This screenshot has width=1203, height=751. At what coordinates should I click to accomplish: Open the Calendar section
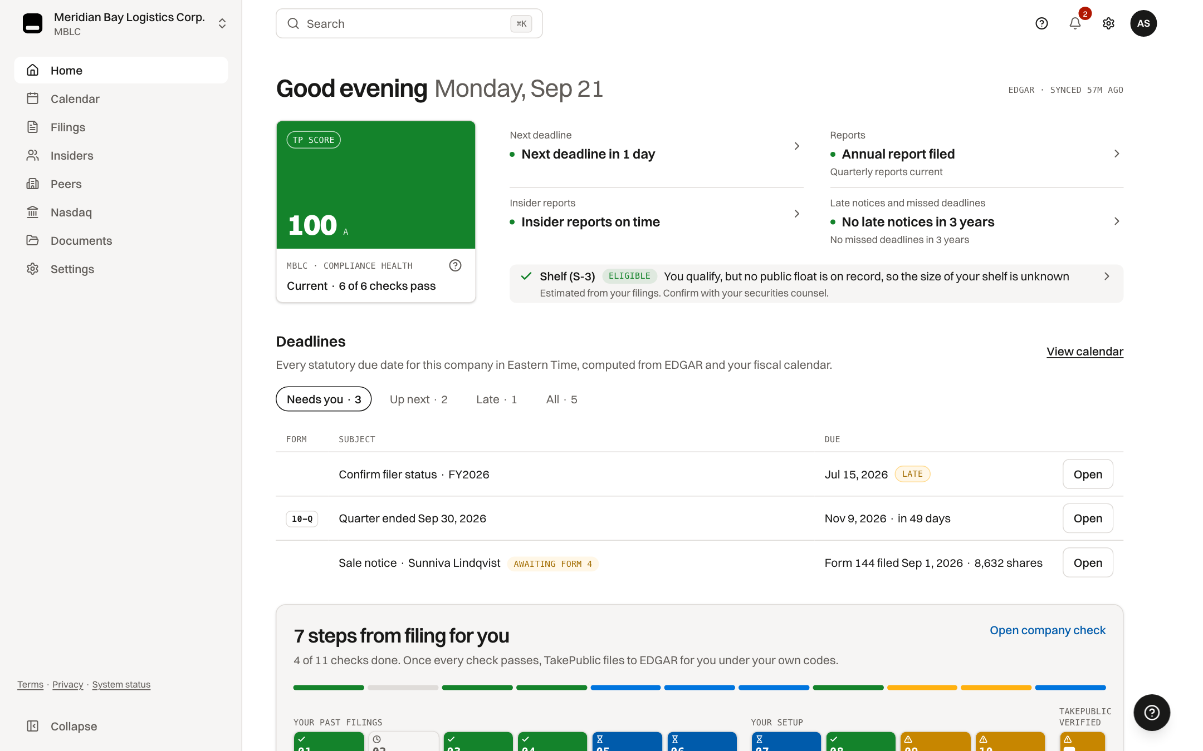tap(121, 98)
